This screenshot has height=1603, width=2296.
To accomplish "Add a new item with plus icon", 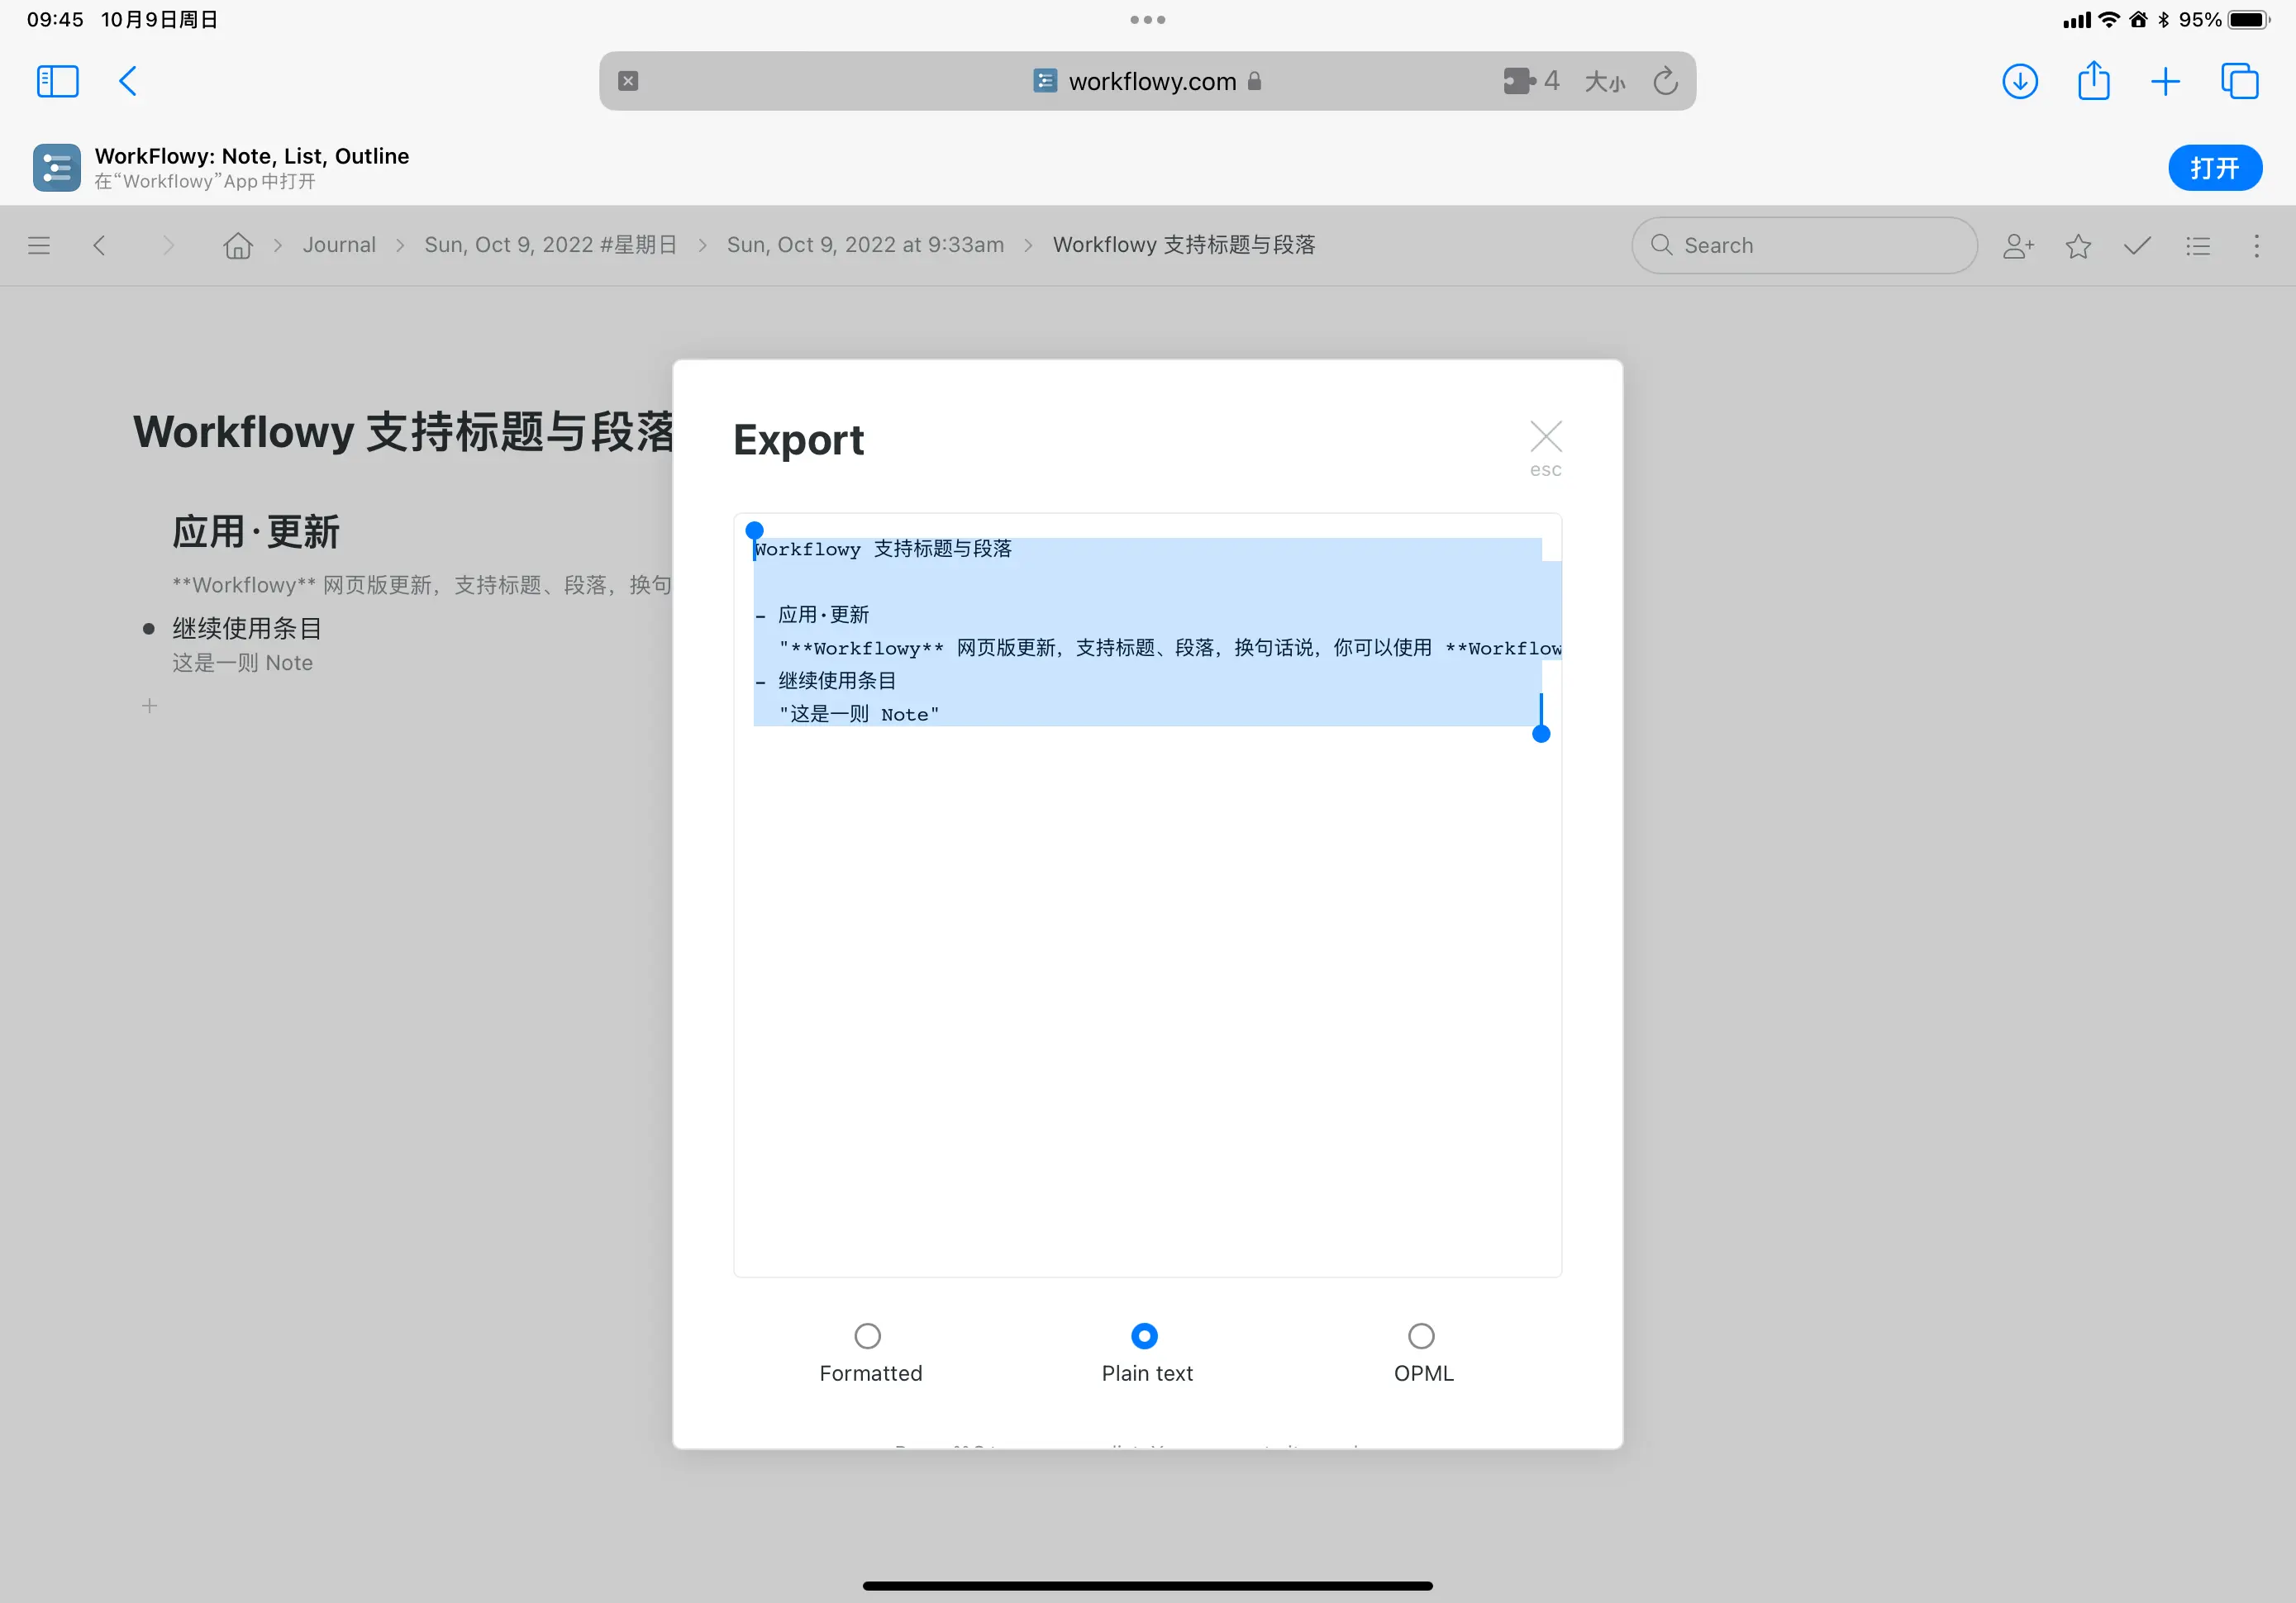I will coord(149,706).
